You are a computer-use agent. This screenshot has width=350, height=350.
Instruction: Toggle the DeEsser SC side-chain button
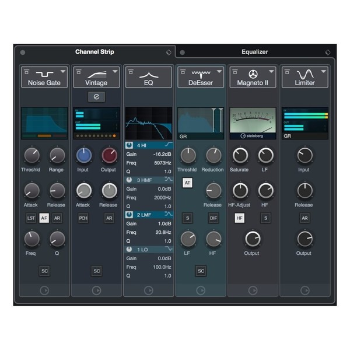click(x=201, y=271)
